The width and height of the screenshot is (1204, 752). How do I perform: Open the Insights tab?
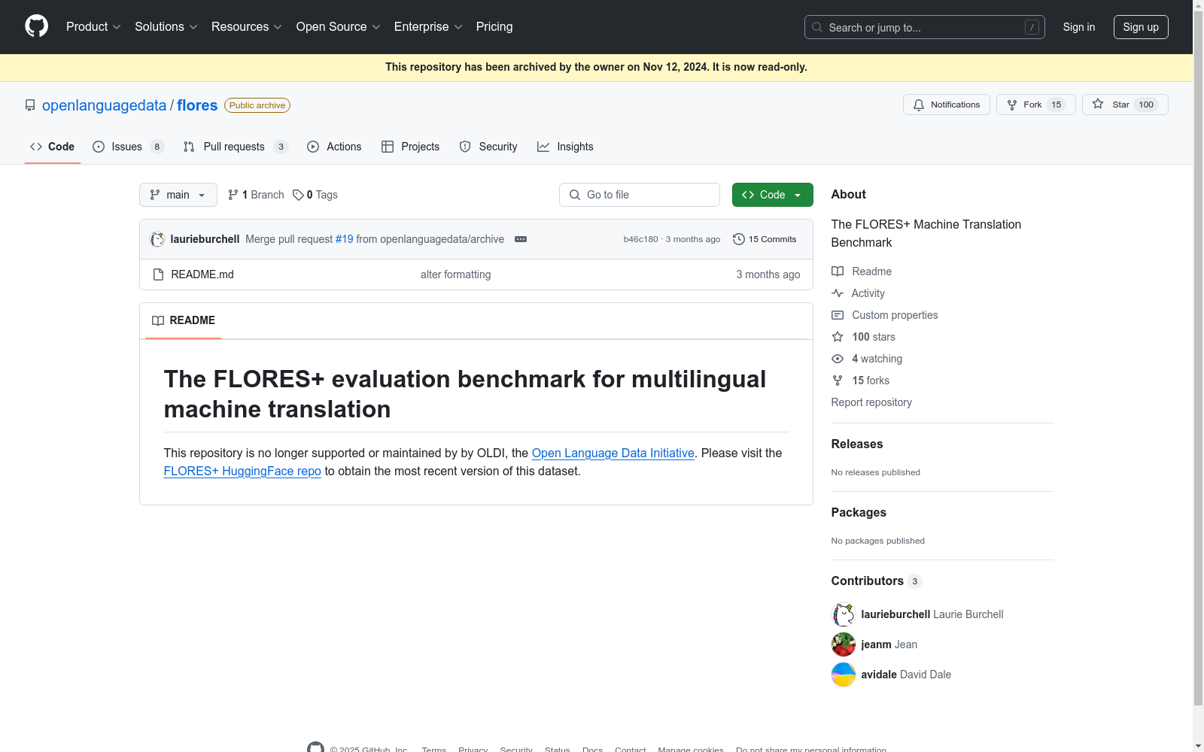click(x=565, y=147)
